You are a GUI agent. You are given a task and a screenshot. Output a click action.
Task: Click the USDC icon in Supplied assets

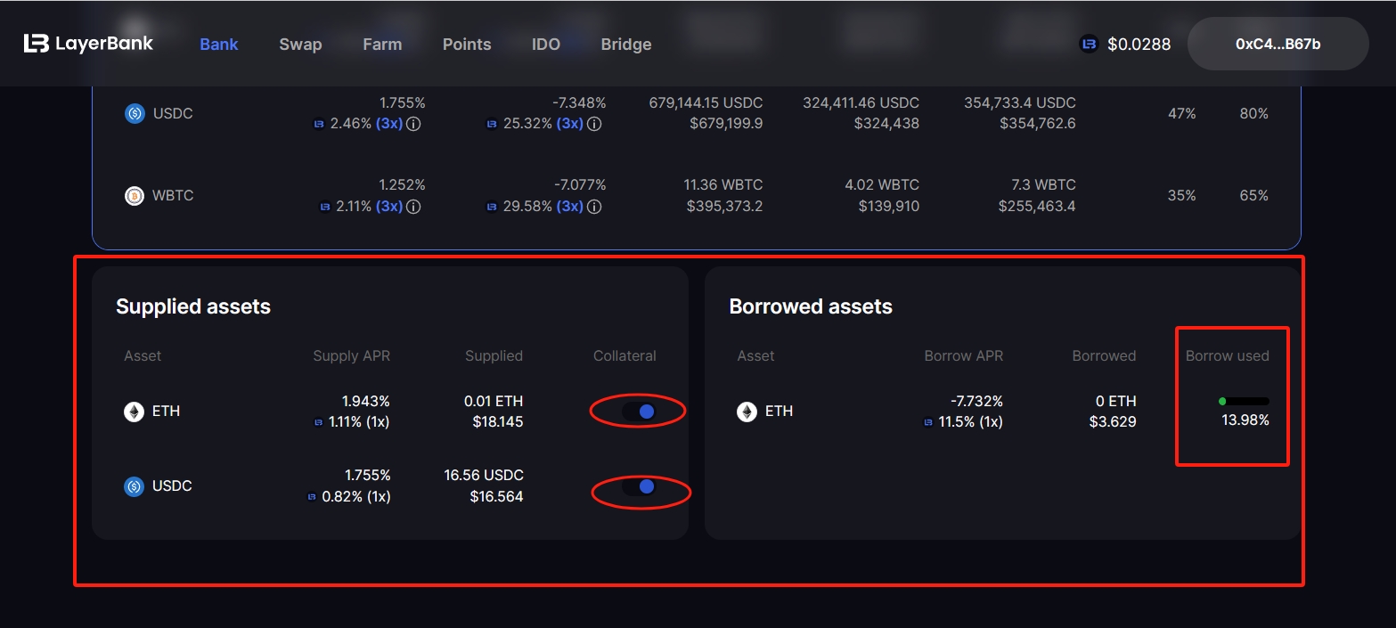coord(134,486)
